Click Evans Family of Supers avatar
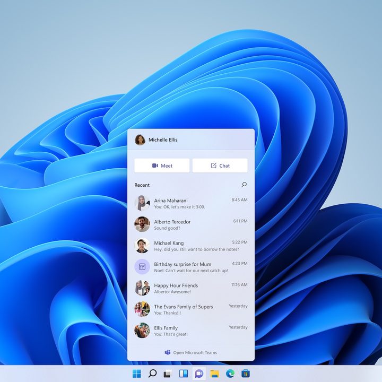Viewport: 382px width, 382px height. point(142,309)
